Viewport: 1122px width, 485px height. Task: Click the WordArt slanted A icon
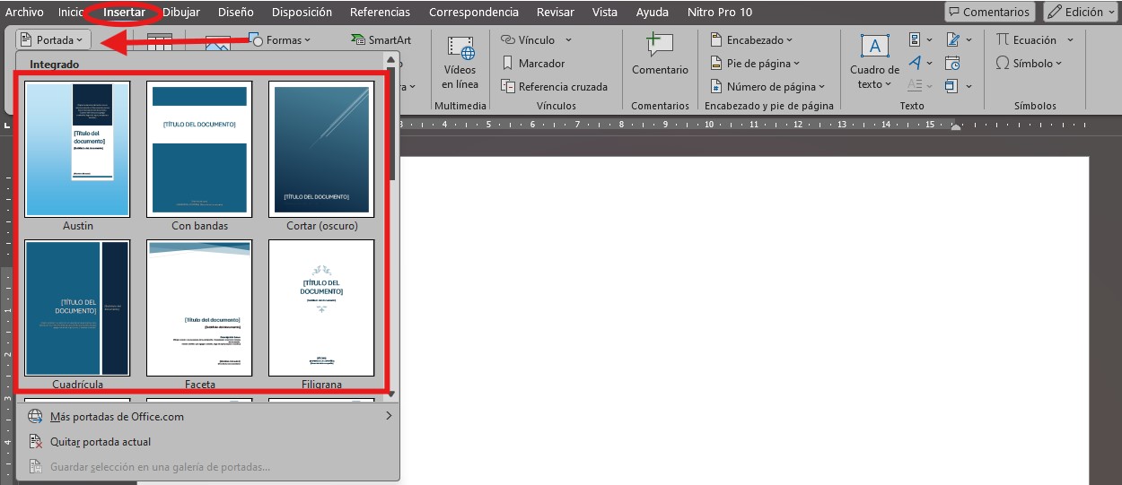click(915, 64)
